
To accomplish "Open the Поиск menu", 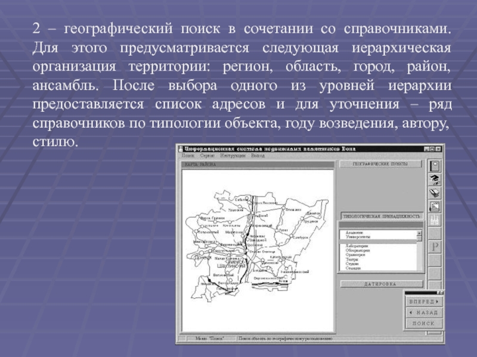I will (x=187, y=155).
